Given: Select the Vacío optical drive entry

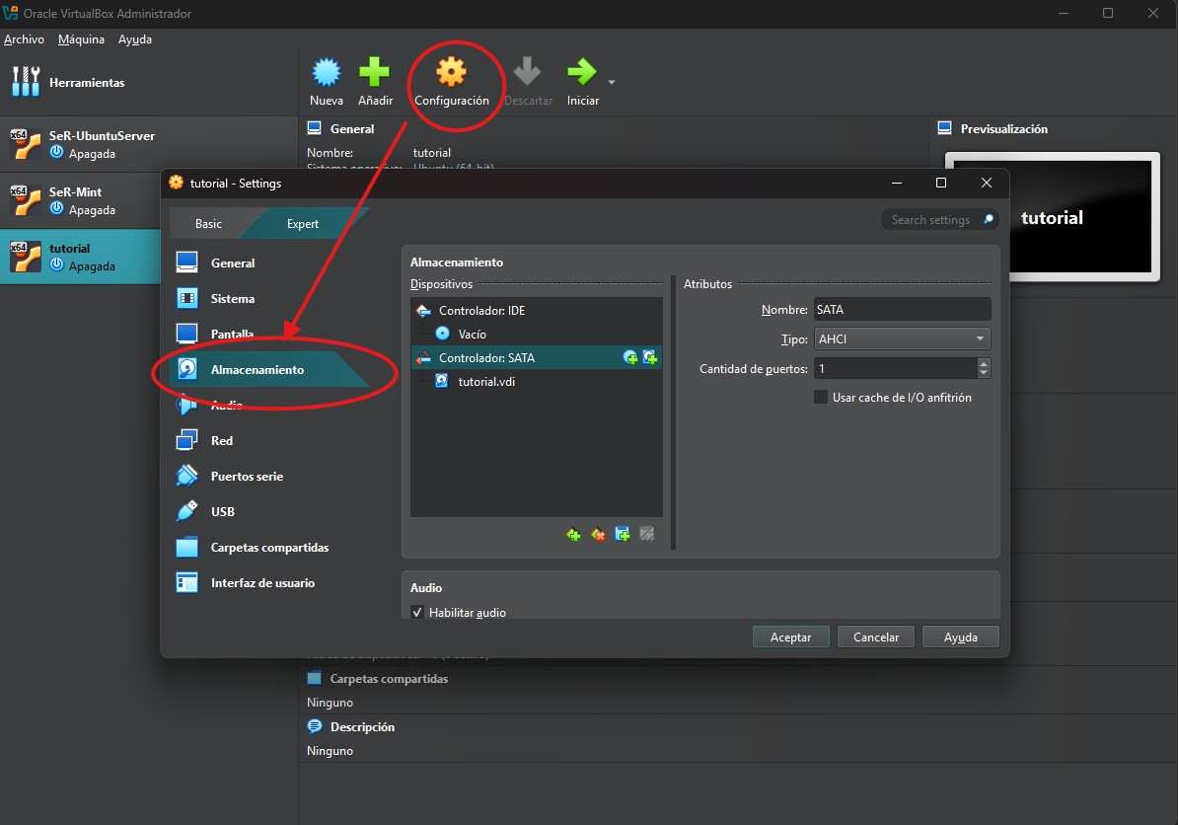Looking at the screenshot, I should pyautogui.click(x=472, y=335).
